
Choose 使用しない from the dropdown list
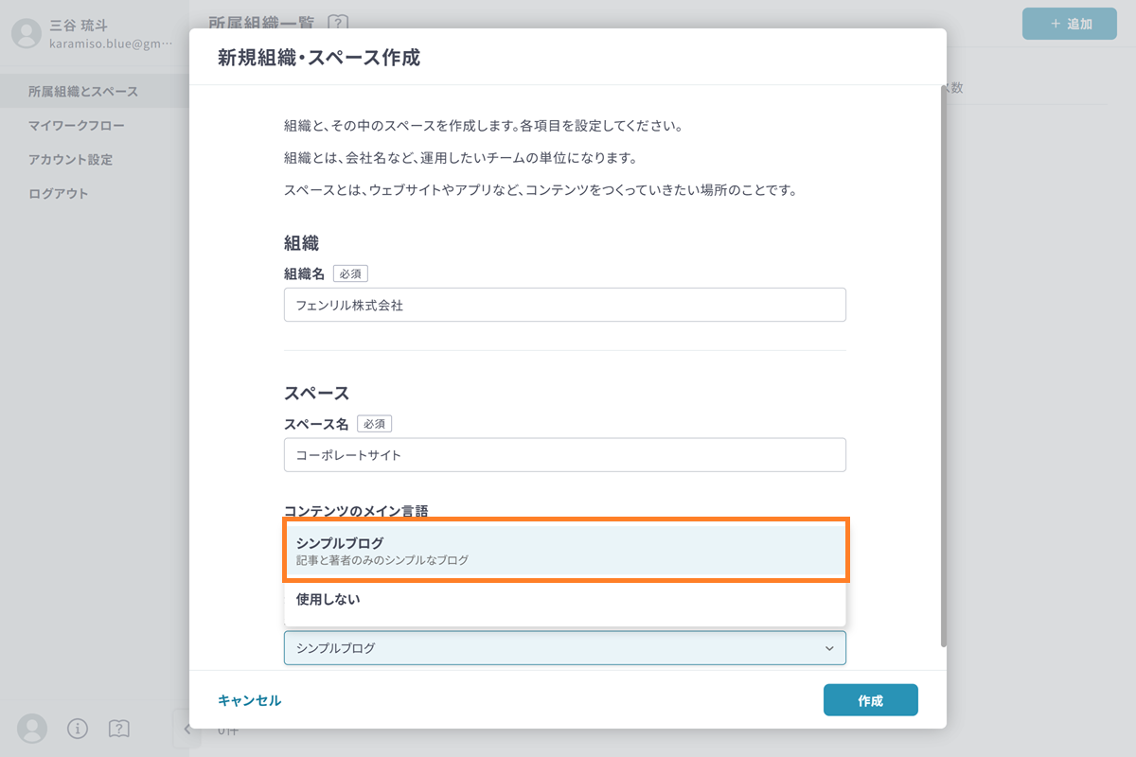pos(564,600)
